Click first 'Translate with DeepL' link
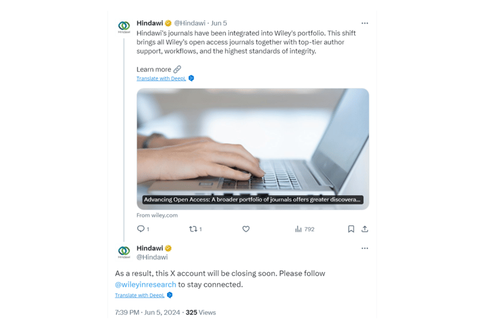Screen dimensions: 492x329 [x=161, y=79]
